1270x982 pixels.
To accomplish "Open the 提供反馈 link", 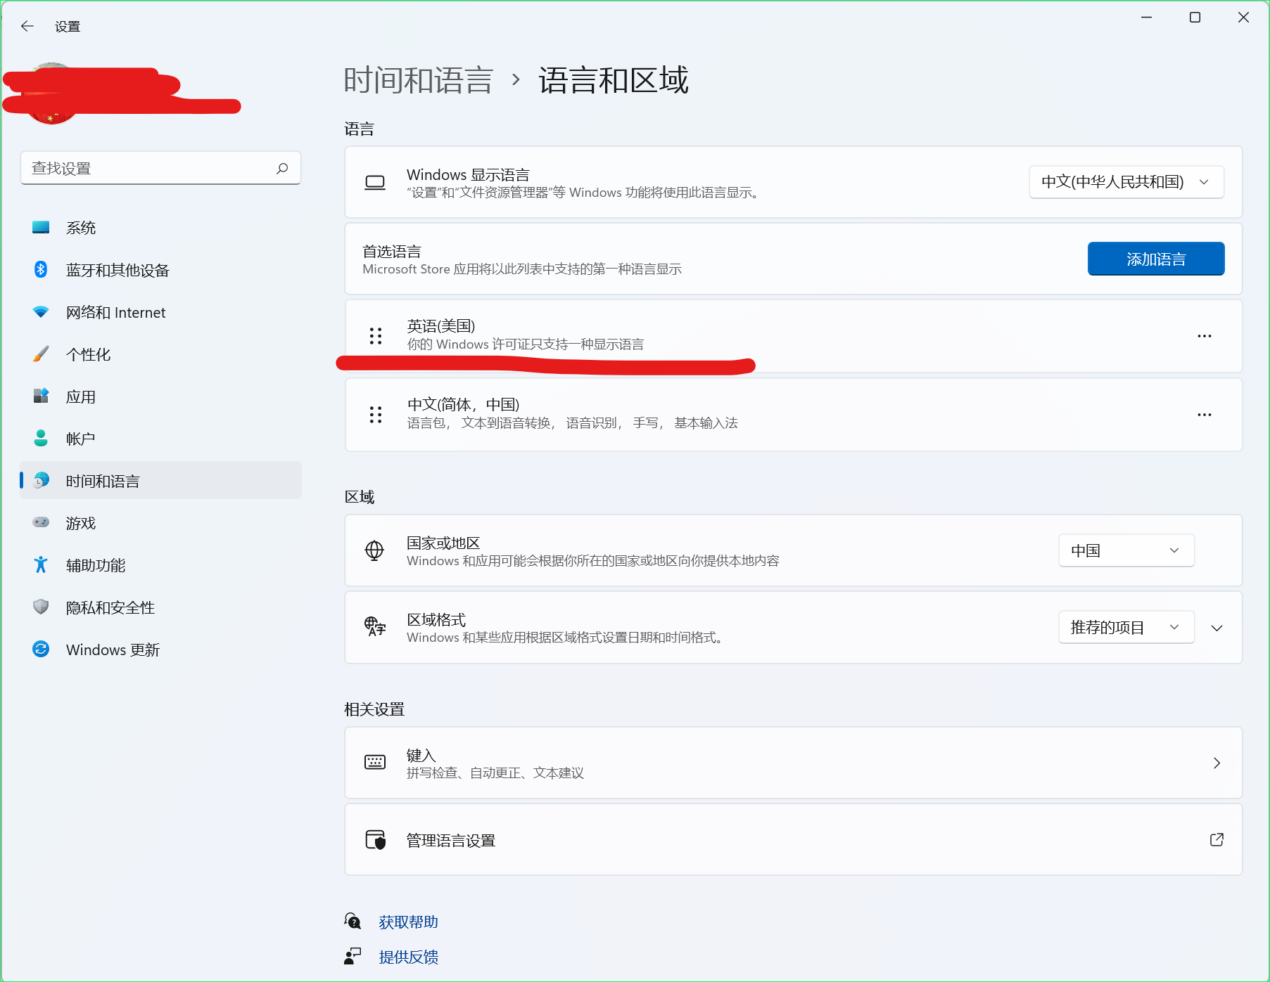I will click(x=408, y=957).
